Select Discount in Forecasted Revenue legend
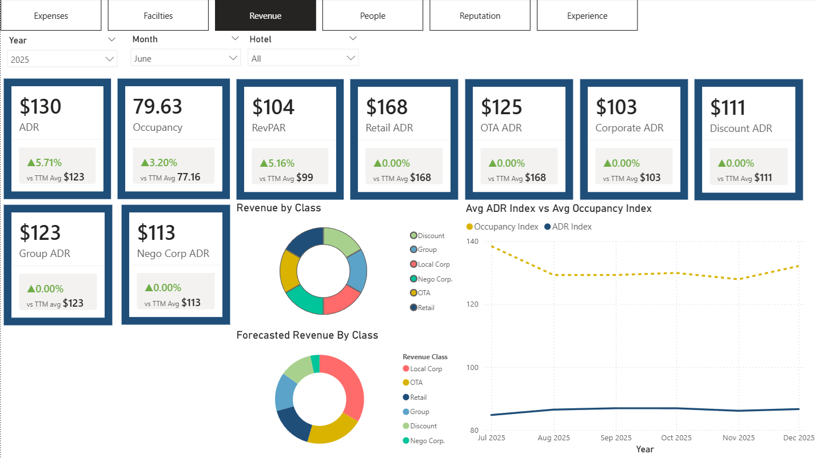The height and width of the screenshot is (458, 817). coord(420,426)
